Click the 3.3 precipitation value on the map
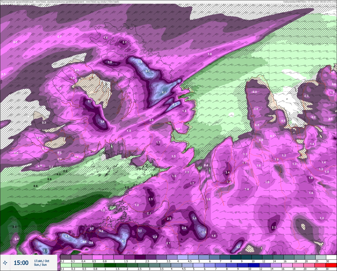 (x=90, y=101)
